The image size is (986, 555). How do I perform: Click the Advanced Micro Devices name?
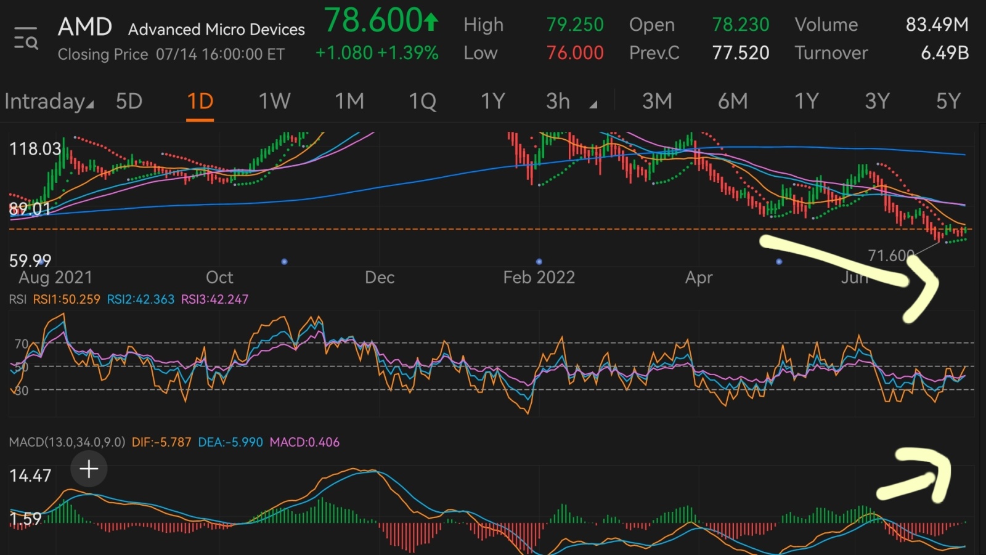coord(216,30)
